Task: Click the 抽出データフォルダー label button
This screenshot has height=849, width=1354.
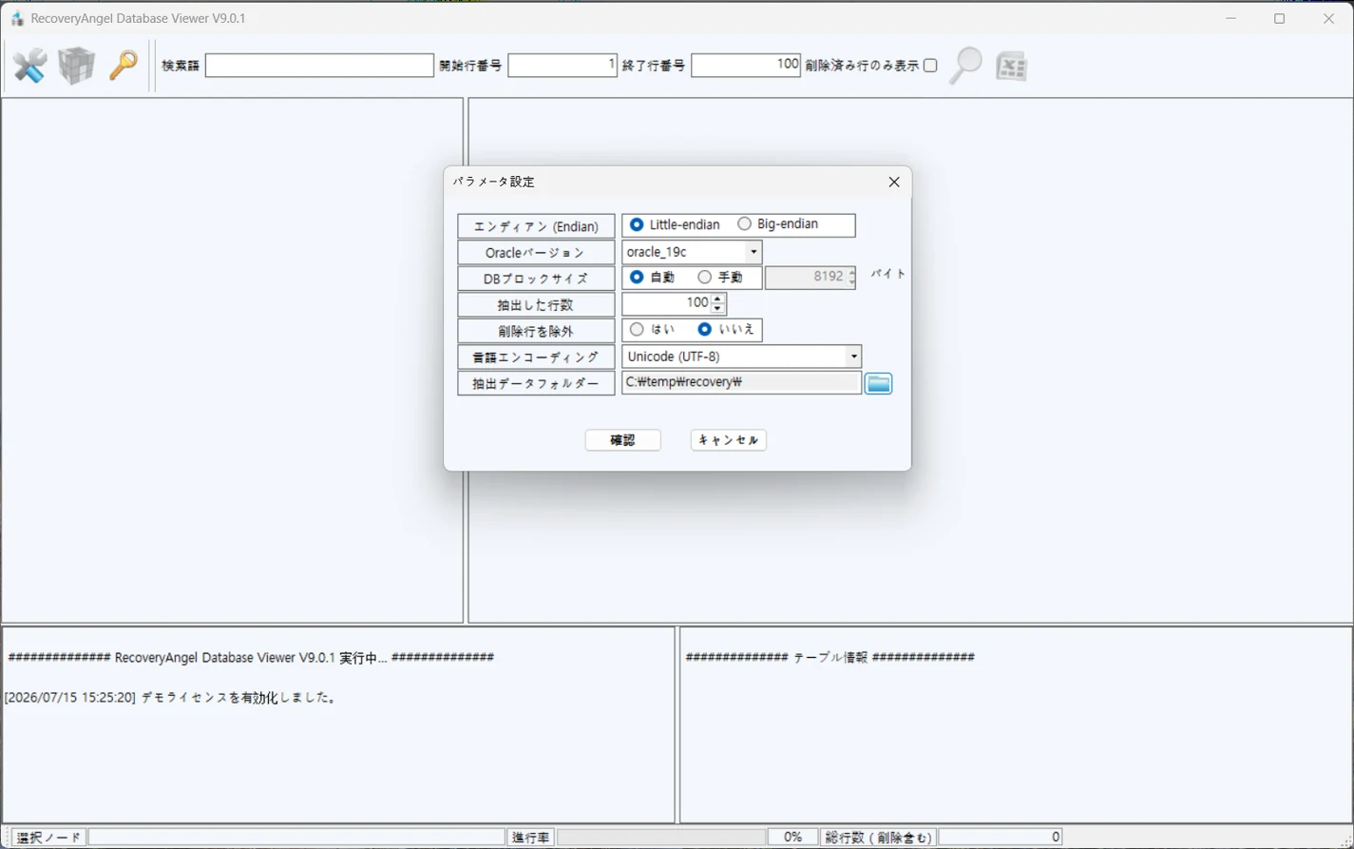Action: [536, 383]
